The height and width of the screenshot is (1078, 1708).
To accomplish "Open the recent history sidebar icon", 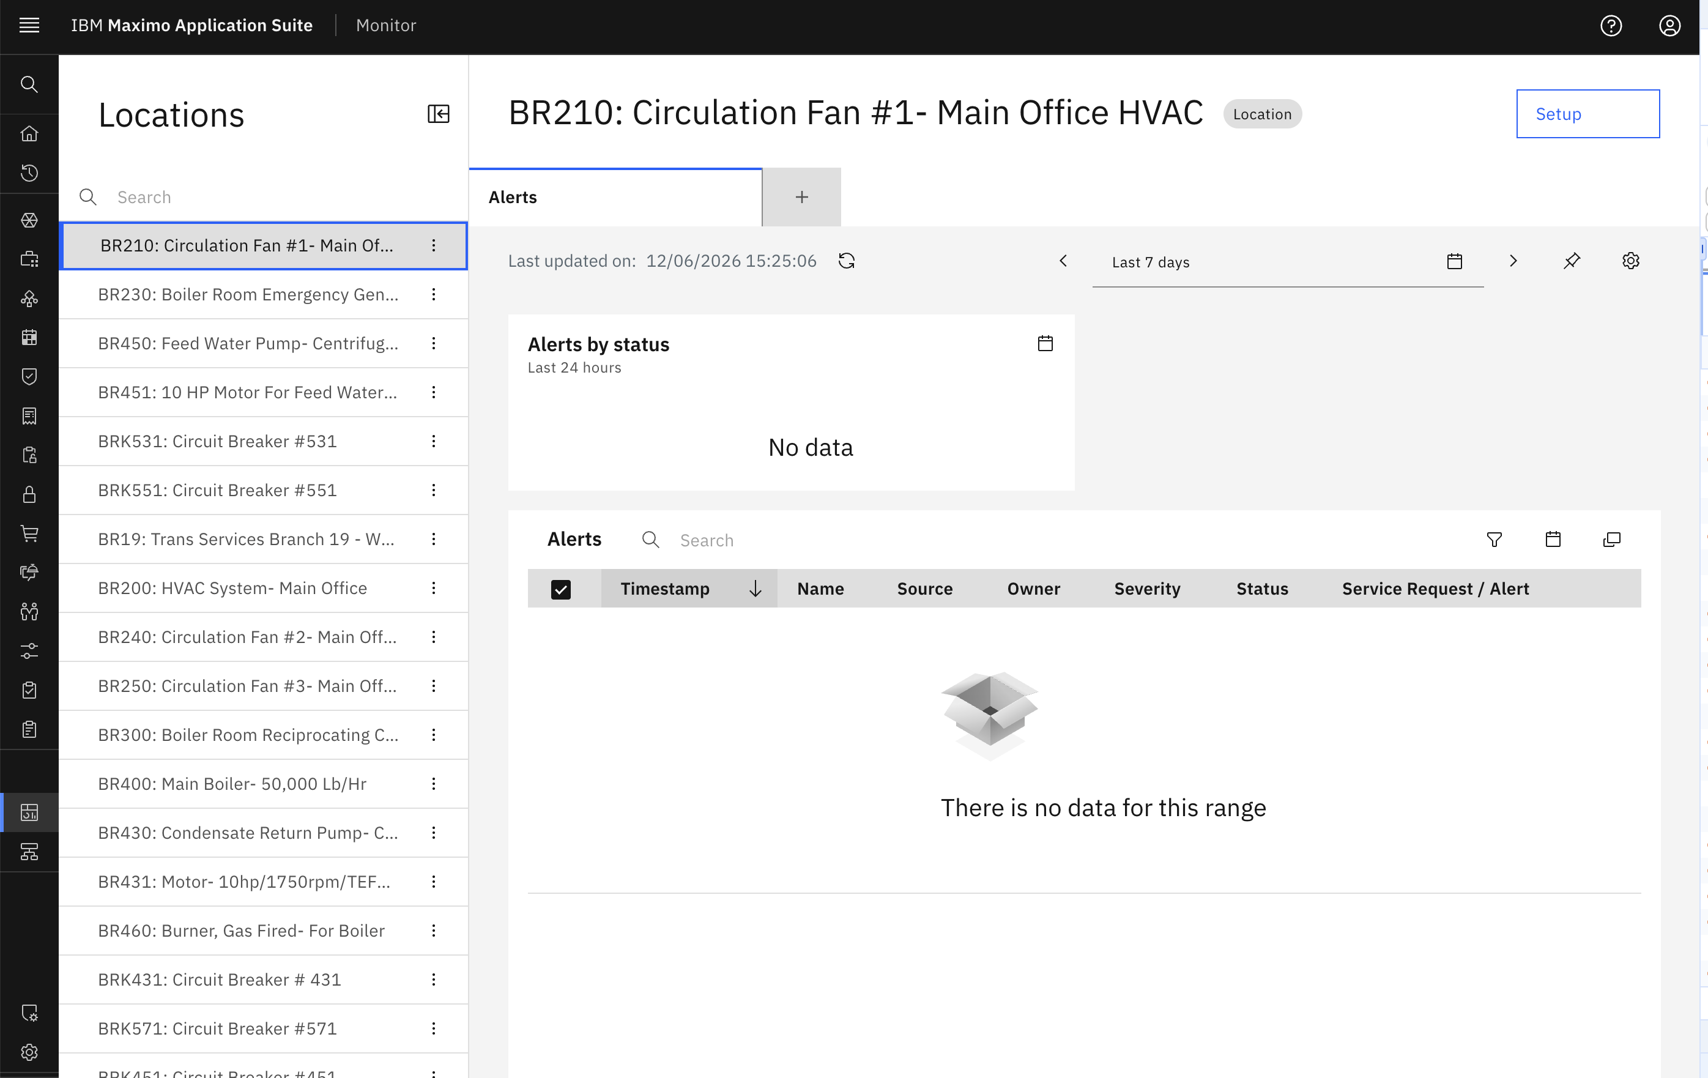I will (x=29, y=173).
